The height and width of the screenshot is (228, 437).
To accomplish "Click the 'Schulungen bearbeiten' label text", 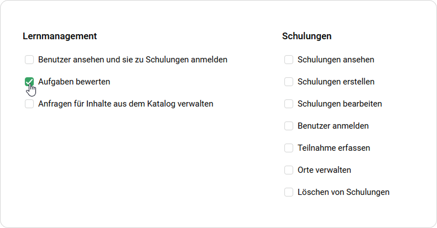I will click(x=340, y=104).
